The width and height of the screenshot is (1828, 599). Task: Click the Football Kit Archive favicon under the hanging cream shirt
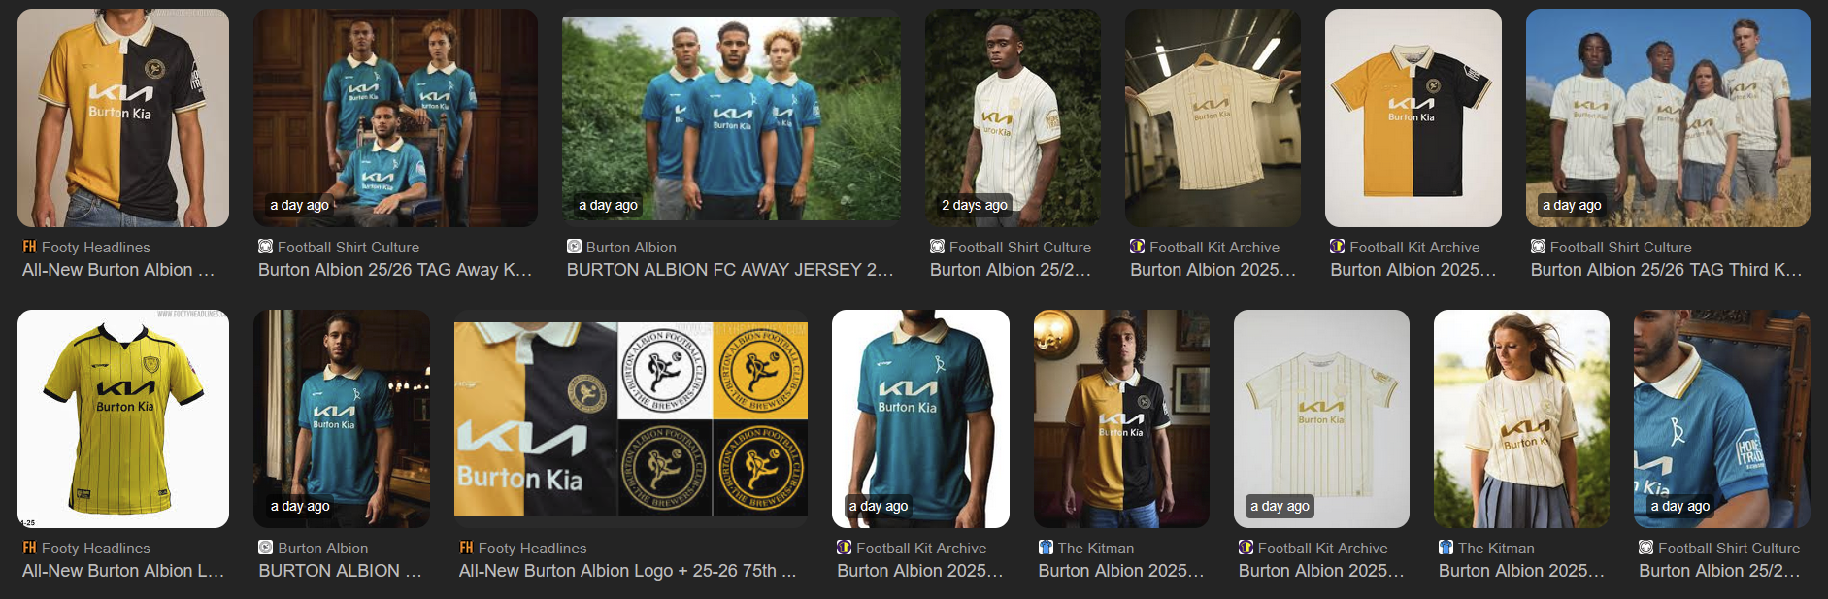(x=1137, y=247)
